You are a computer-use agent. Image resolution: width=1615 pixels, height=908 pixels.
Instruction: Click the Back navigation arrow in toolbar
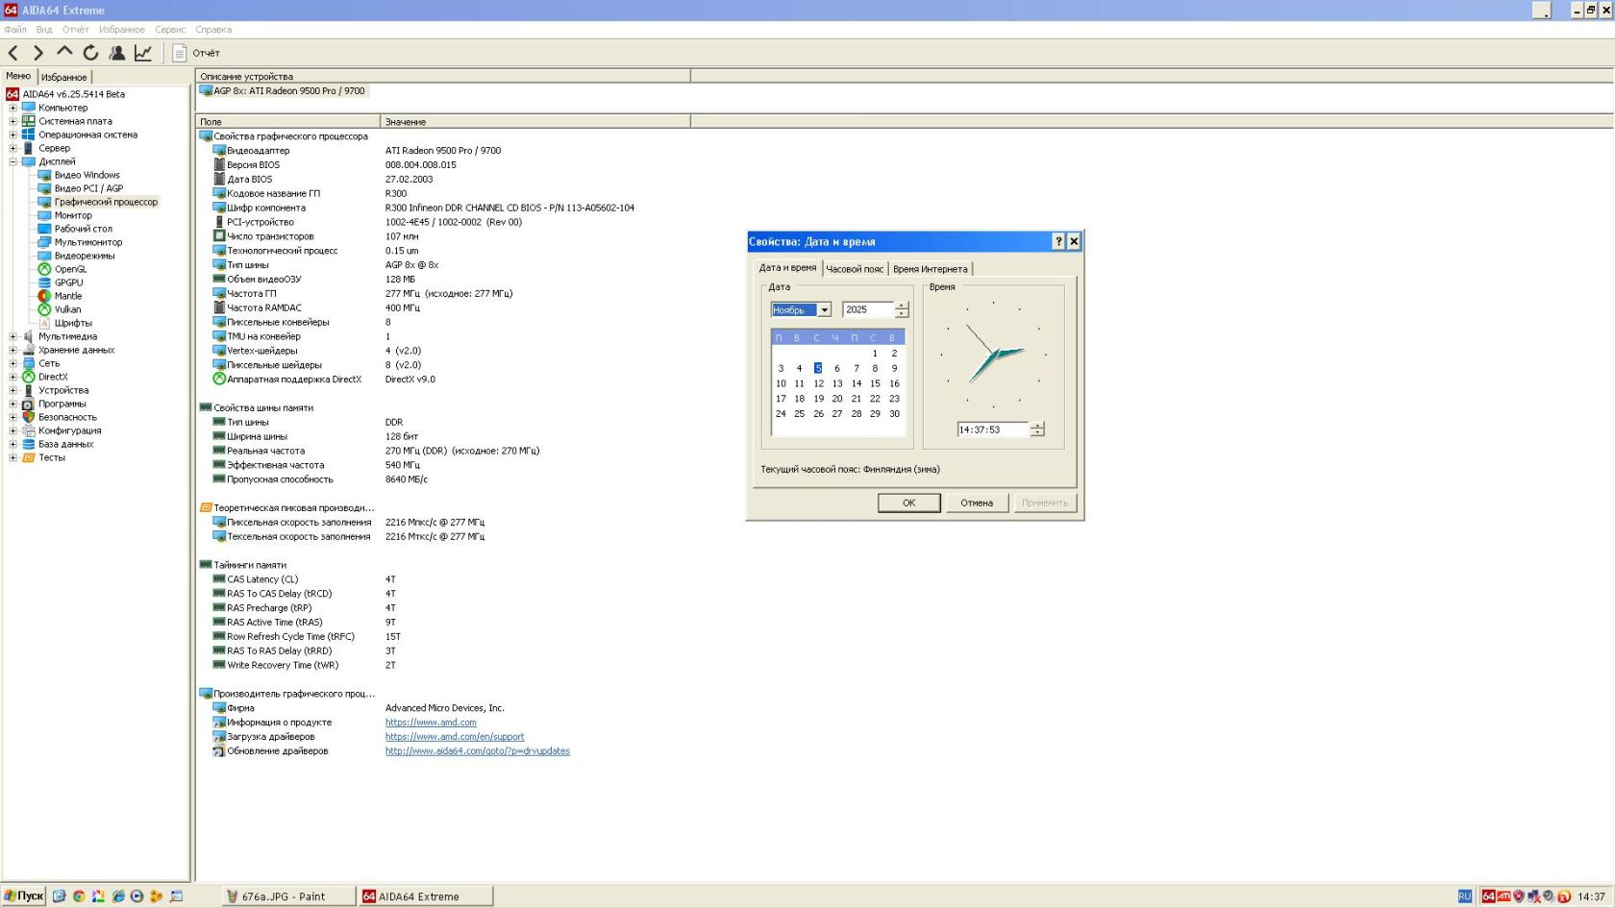13,53
